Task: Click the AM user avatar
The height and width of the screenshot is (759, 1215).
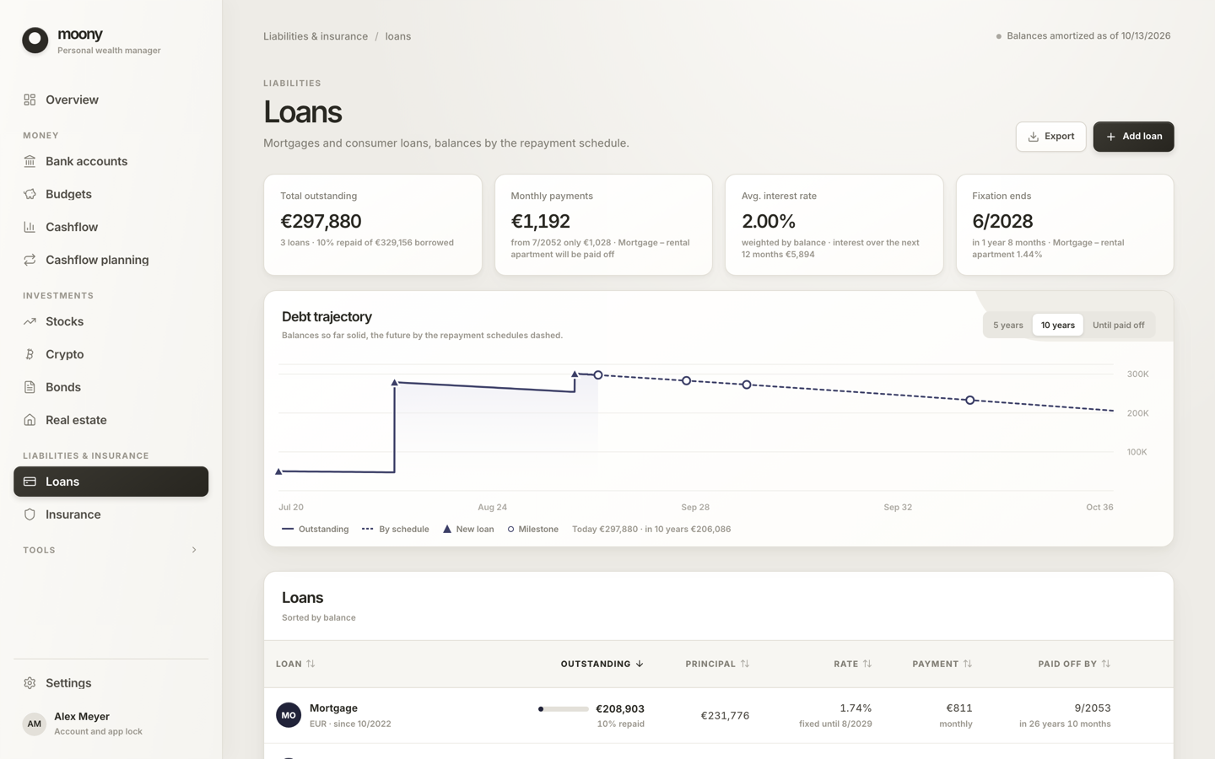Action: (x=34, y=724)
